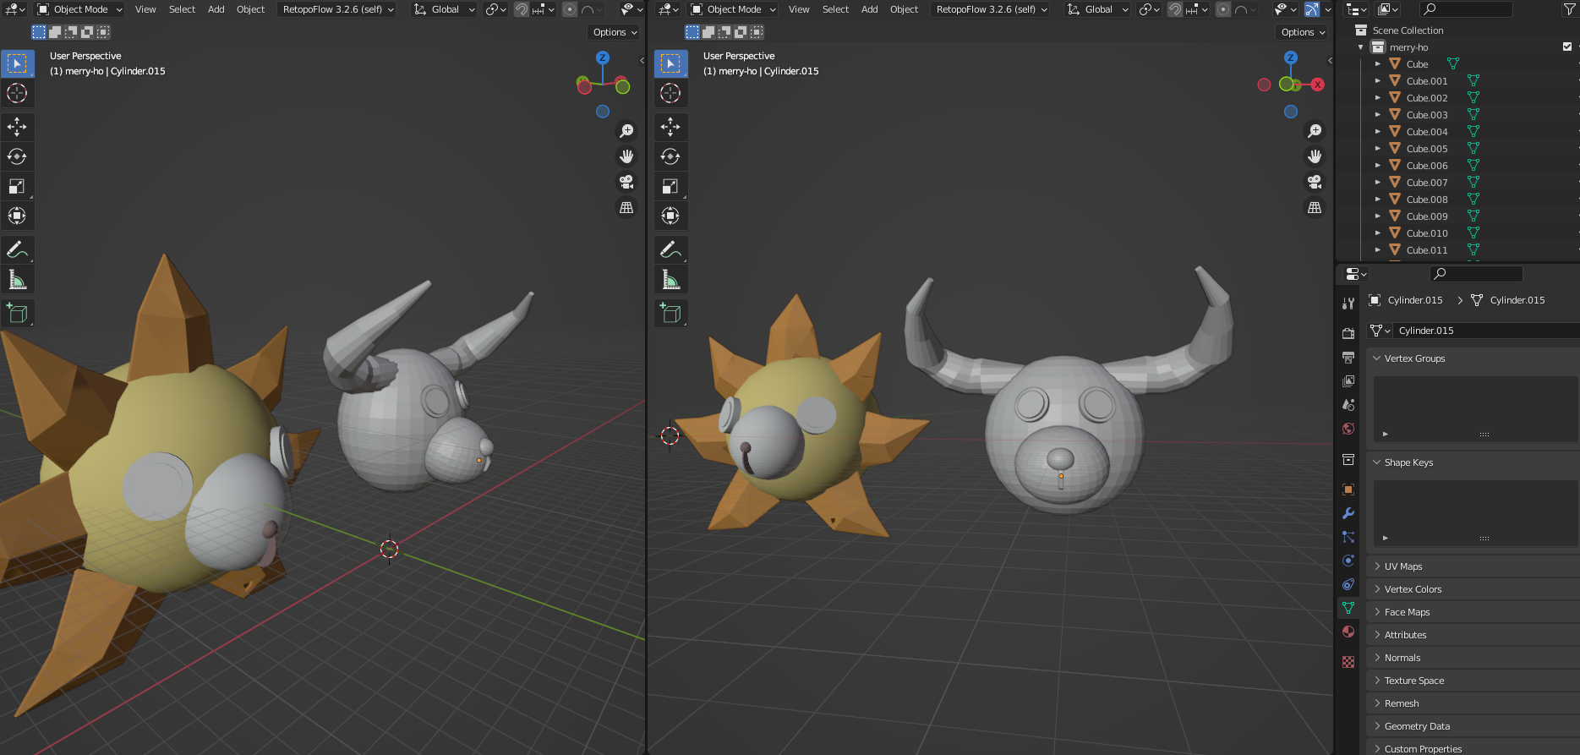This screenshot has width=1580, height=755.
Task: Open RetopoFlow 3.2.6 dropdown in left viewport
Action: tap(337, 9)
